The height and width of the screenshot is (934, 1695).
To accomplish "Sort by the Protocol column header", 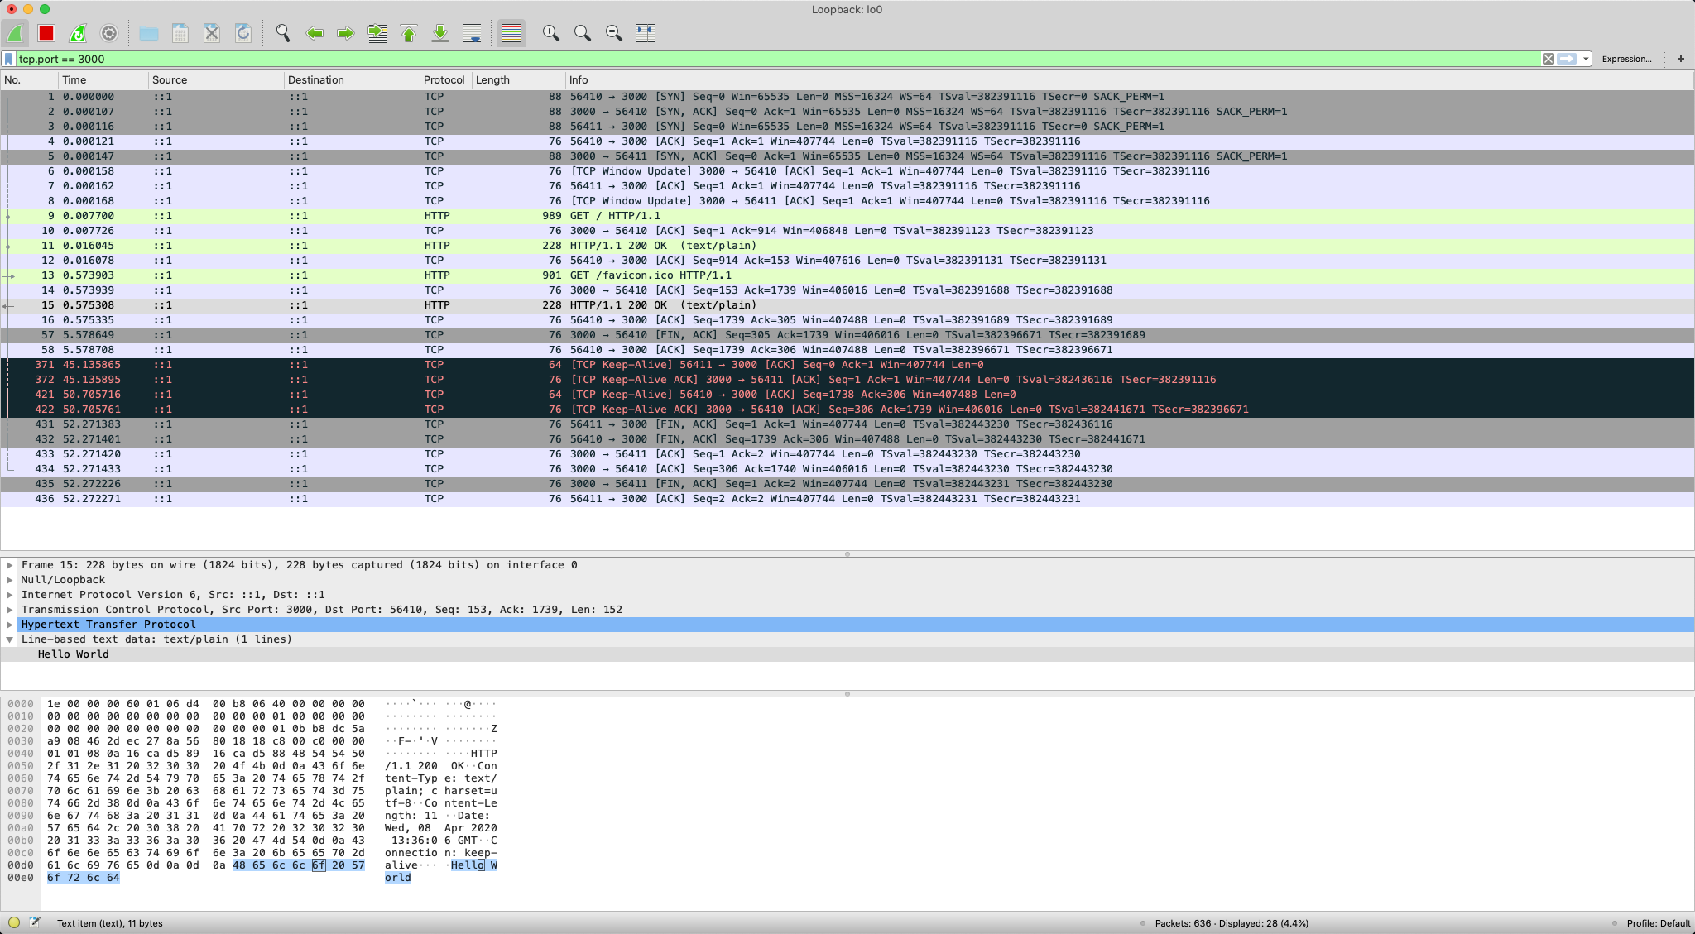I will 445,79.
